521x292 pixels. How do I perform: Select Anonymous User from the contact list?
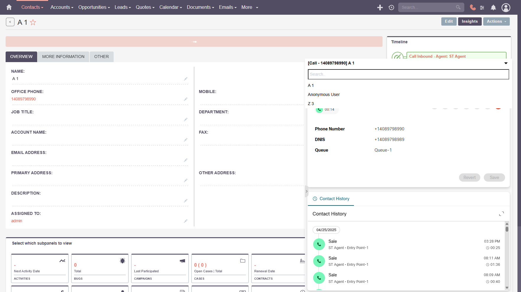(324, 94)
